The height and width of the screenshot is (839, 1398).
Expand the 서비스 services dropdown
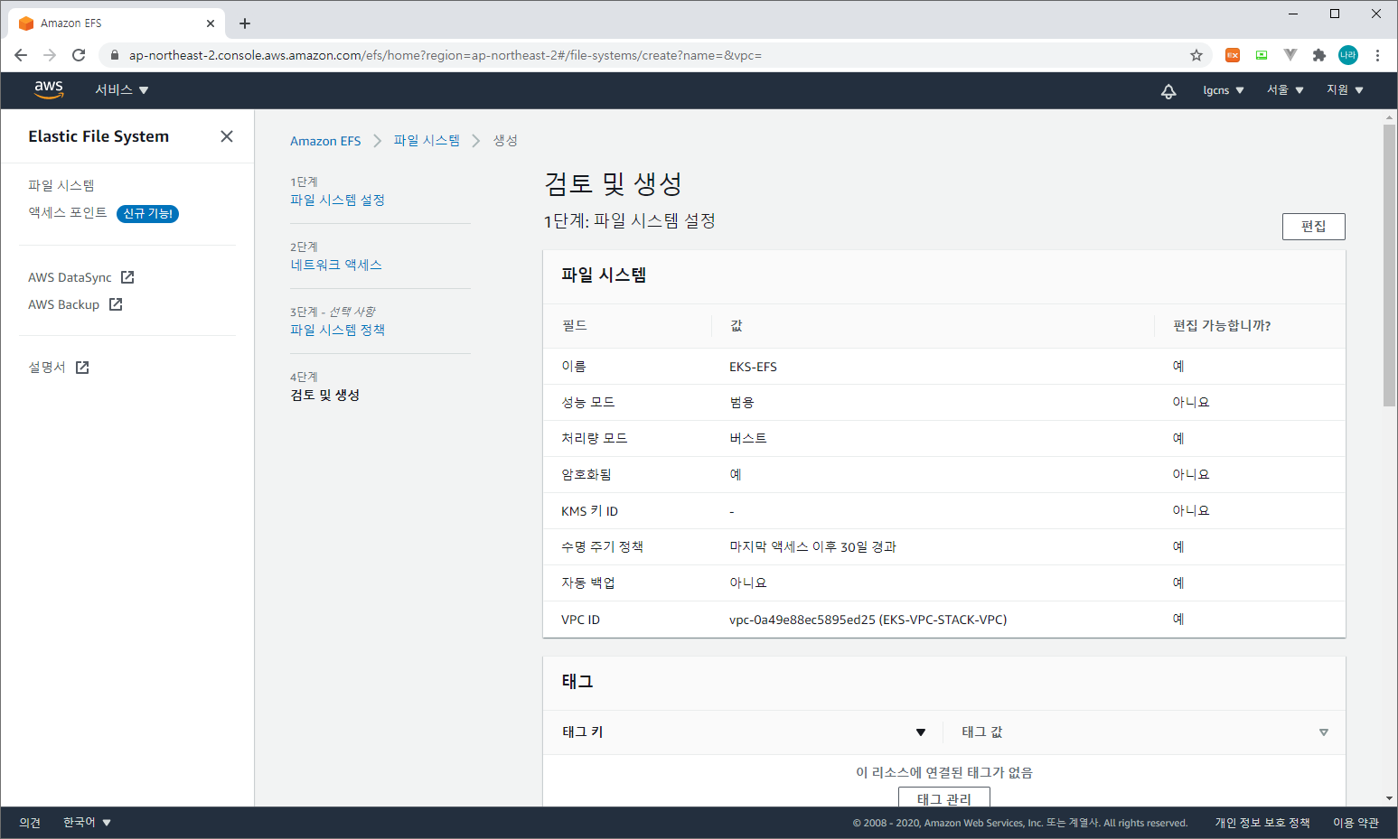point(122,90)
